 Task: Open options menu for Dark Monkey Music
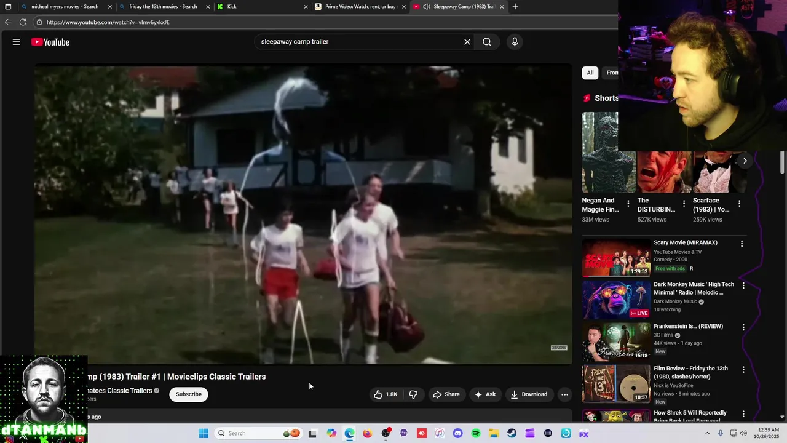point(743,285)
